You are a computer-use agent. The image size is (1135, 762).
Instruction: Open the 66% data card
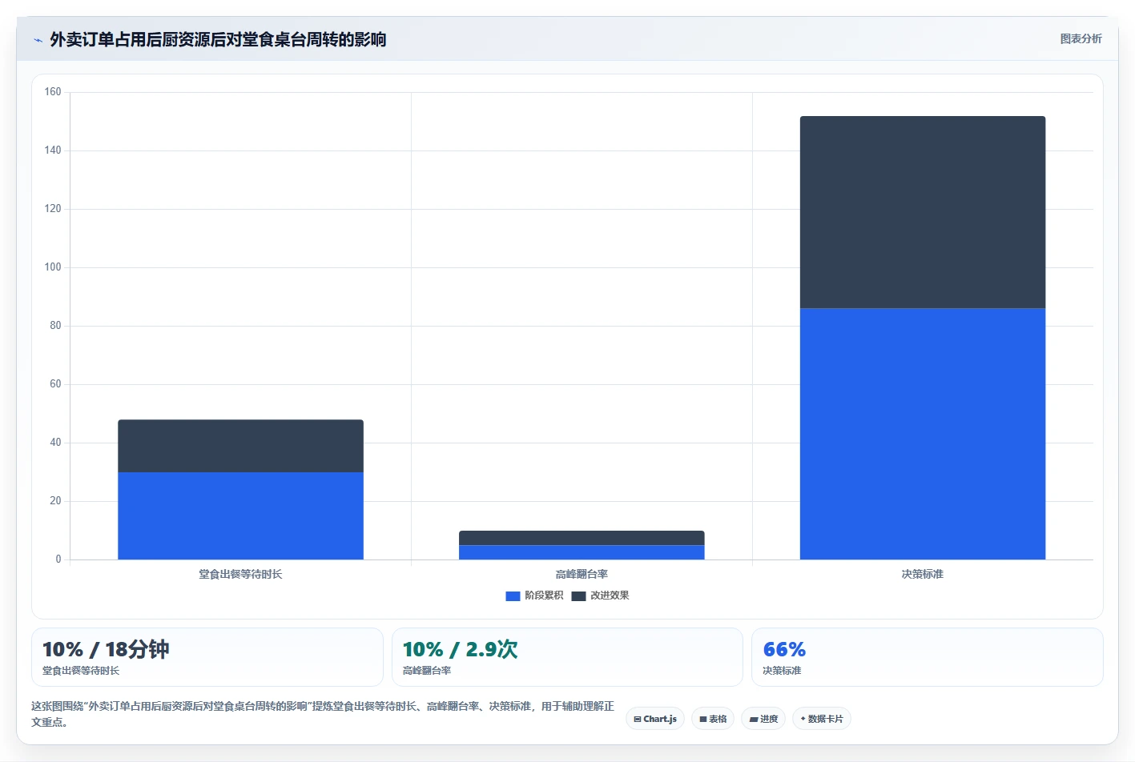coord(928,657)
